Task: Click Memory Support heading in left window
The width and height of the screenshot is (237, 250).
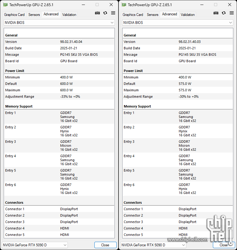Action: click(x=19, y=106)
